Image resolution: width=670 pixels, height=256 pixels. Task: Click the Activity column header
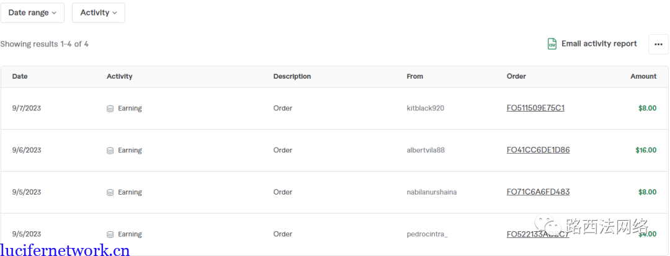pyautogui.click(x=120, y=76)
